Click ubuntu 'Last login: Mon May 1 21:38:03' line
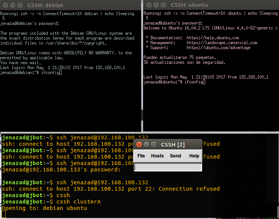 point(206,77)
